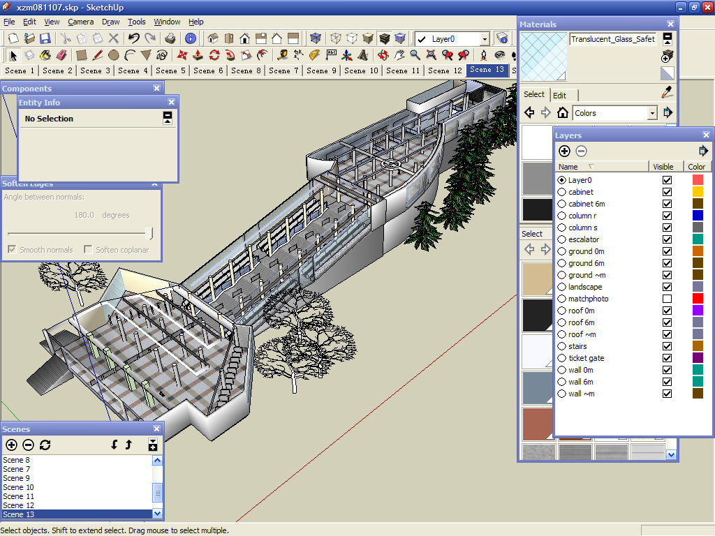
Task: Save the model with floppy icon
Action: (45, 39)
